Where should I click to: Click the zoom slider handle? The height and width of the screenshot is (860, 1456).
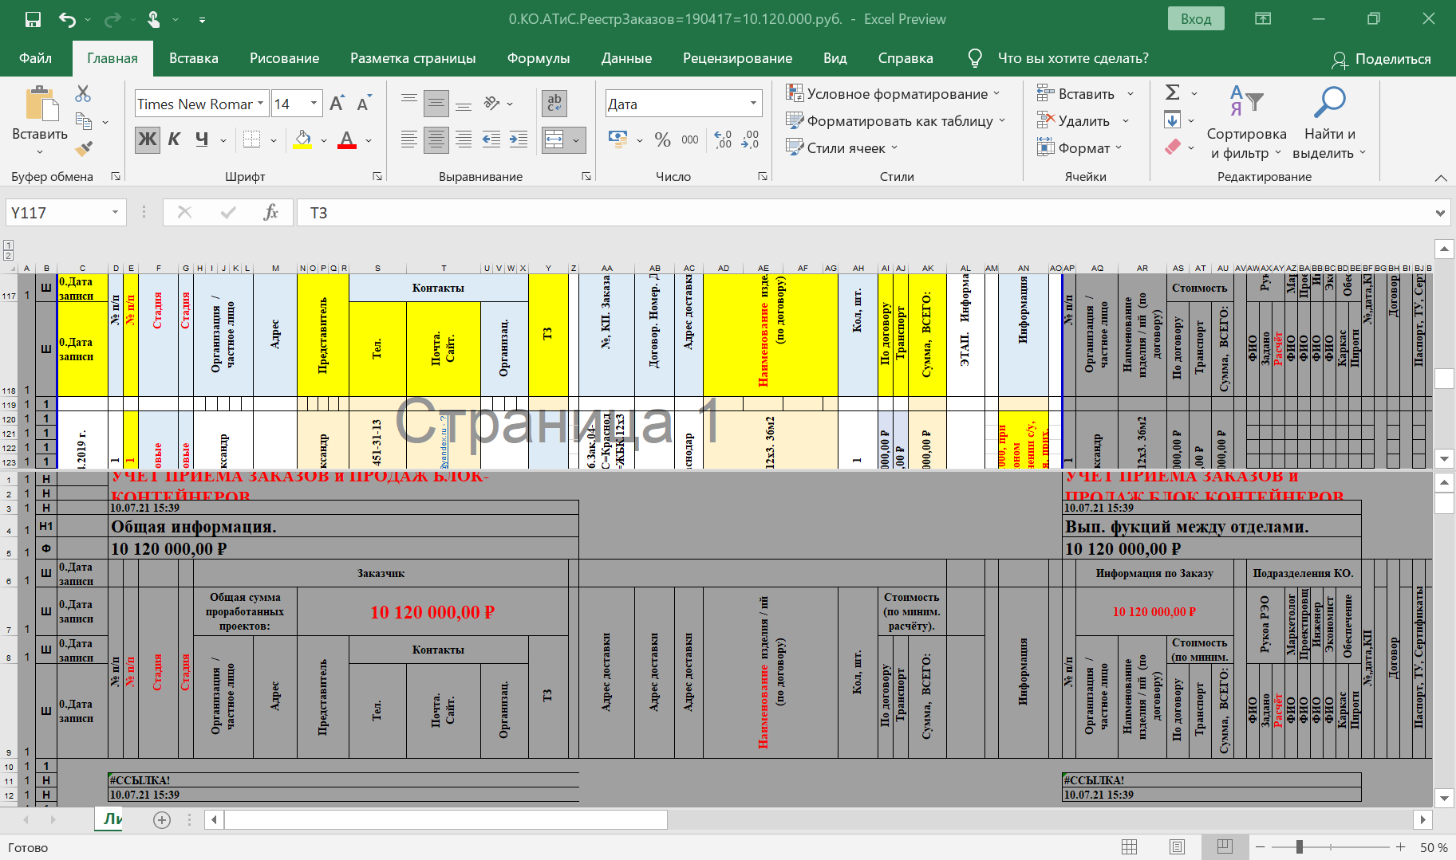coord(1300,846)
